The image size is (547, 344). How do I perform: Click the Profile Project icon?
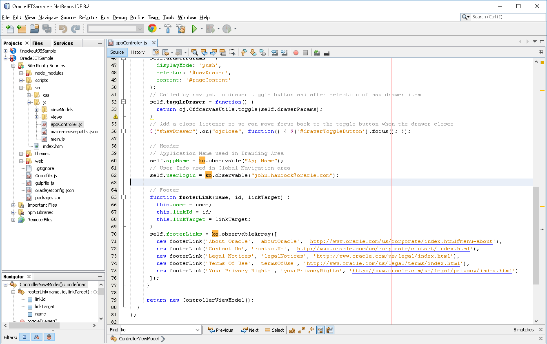click(x=227, y=29)
